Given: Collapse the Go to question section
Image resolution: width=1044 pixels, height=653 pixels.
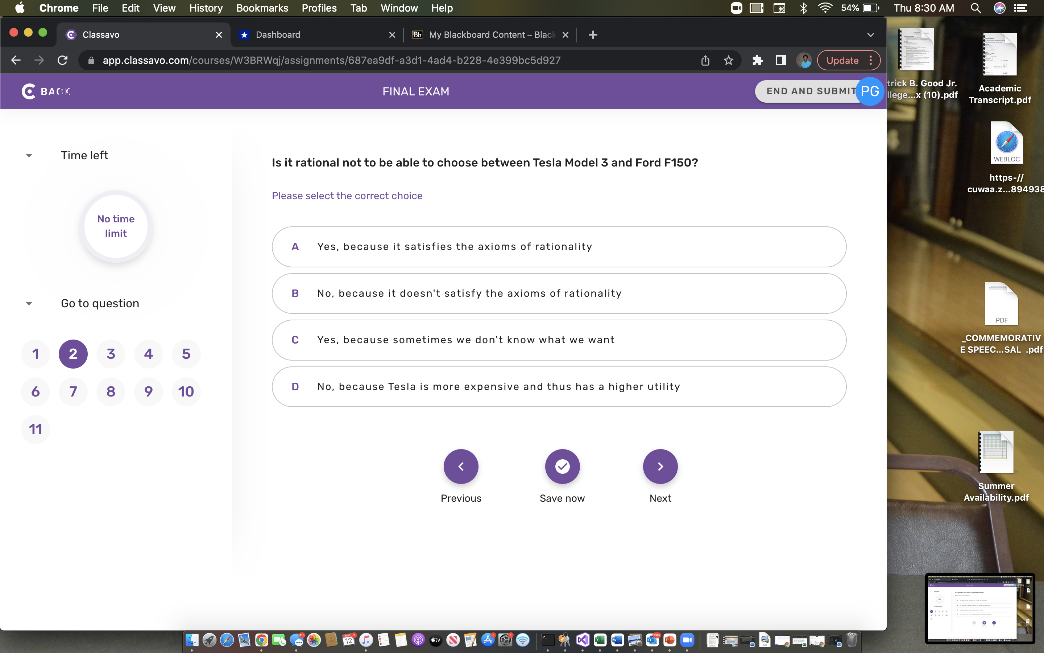Looking at the screenshot, I should [29, 303].
